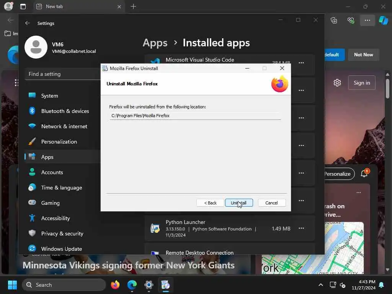Open more options for Microsoft Visual Studio Code
The image size is (392, 294).
(x=301, y=63)
